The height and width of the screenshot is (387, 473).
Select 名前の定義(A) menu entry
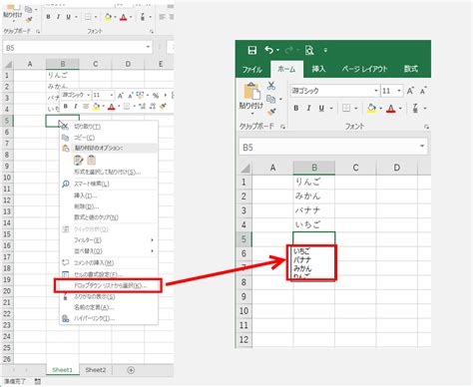(x=94, y=307)
